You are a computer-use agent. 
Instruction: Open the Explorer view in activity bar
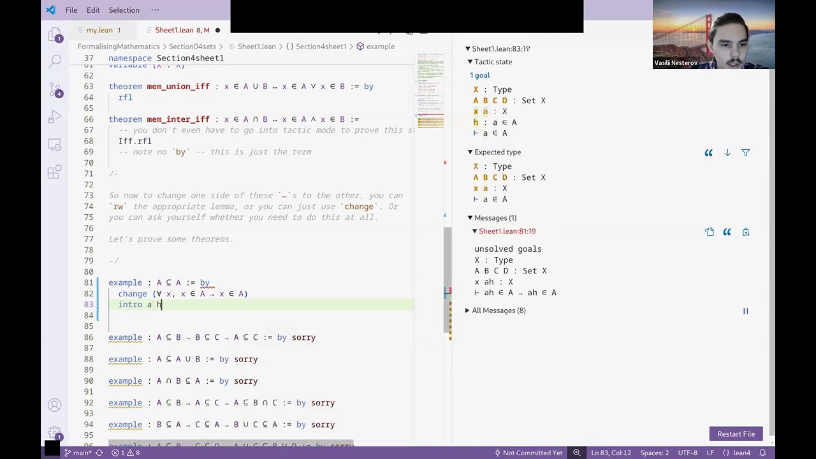[55, 35]
